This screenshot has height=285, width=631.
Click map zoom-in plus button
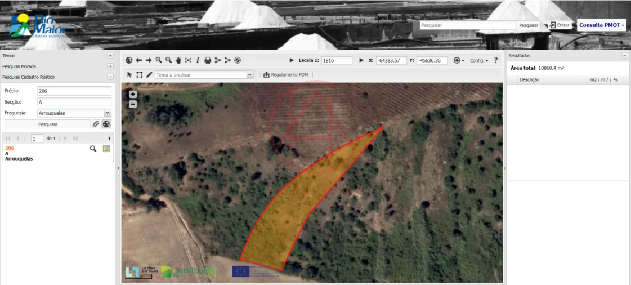click(133, 95)
